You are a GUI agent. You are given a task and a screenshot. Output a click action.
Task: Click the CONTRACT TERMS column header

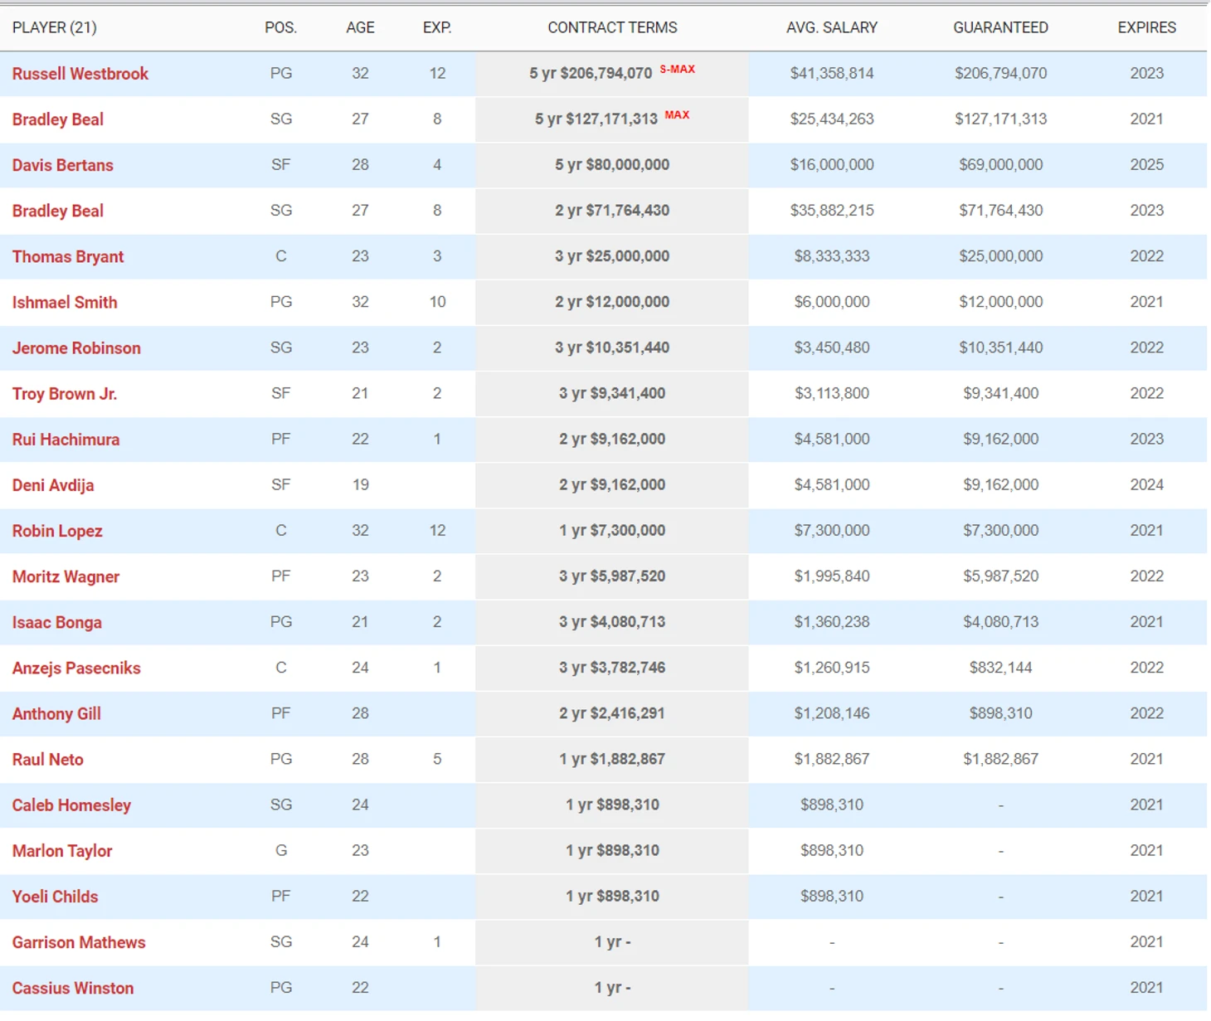pos(612,27)
